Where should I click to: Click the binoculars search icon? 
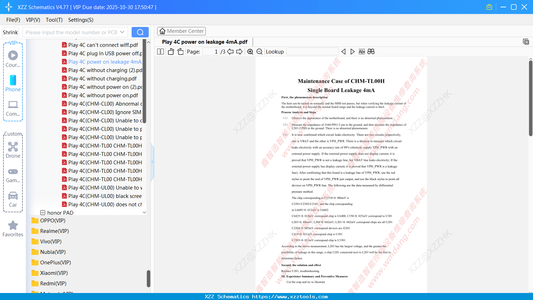[371, 51]
